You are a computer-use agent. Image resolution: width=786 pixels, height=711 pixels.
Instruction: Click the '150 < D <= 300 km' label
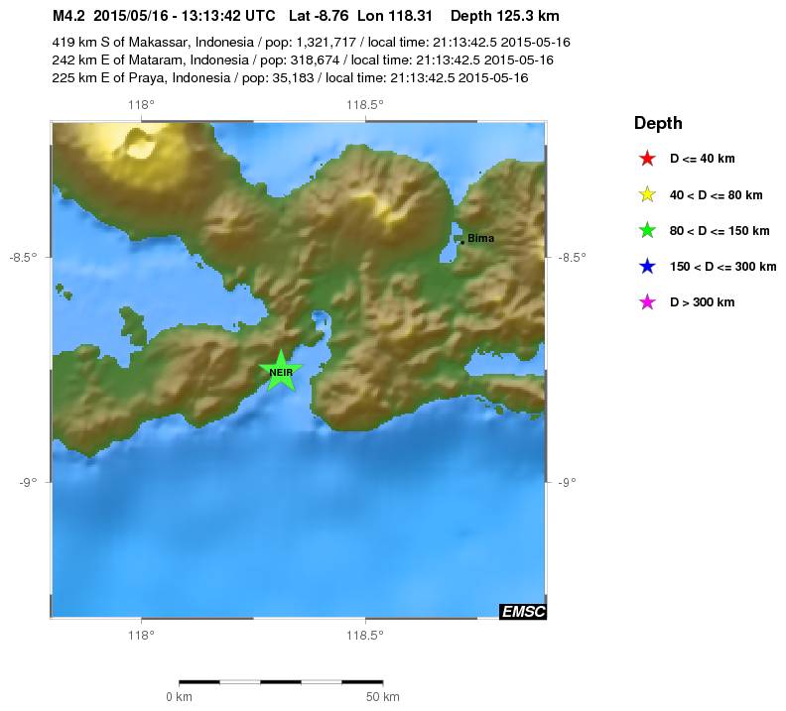pos(722,267)
